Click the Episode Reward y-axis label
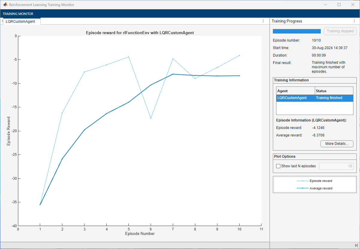The image size is (360, 249). coord(8,131)
